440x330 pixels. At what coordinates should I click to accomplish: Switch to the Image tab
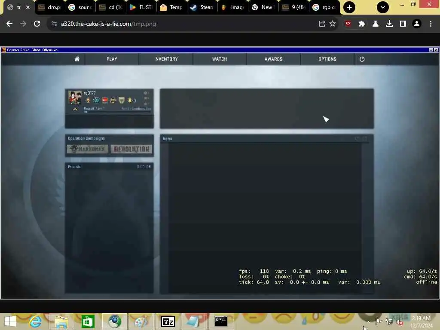pyautogui.click(x=233, y=7)
